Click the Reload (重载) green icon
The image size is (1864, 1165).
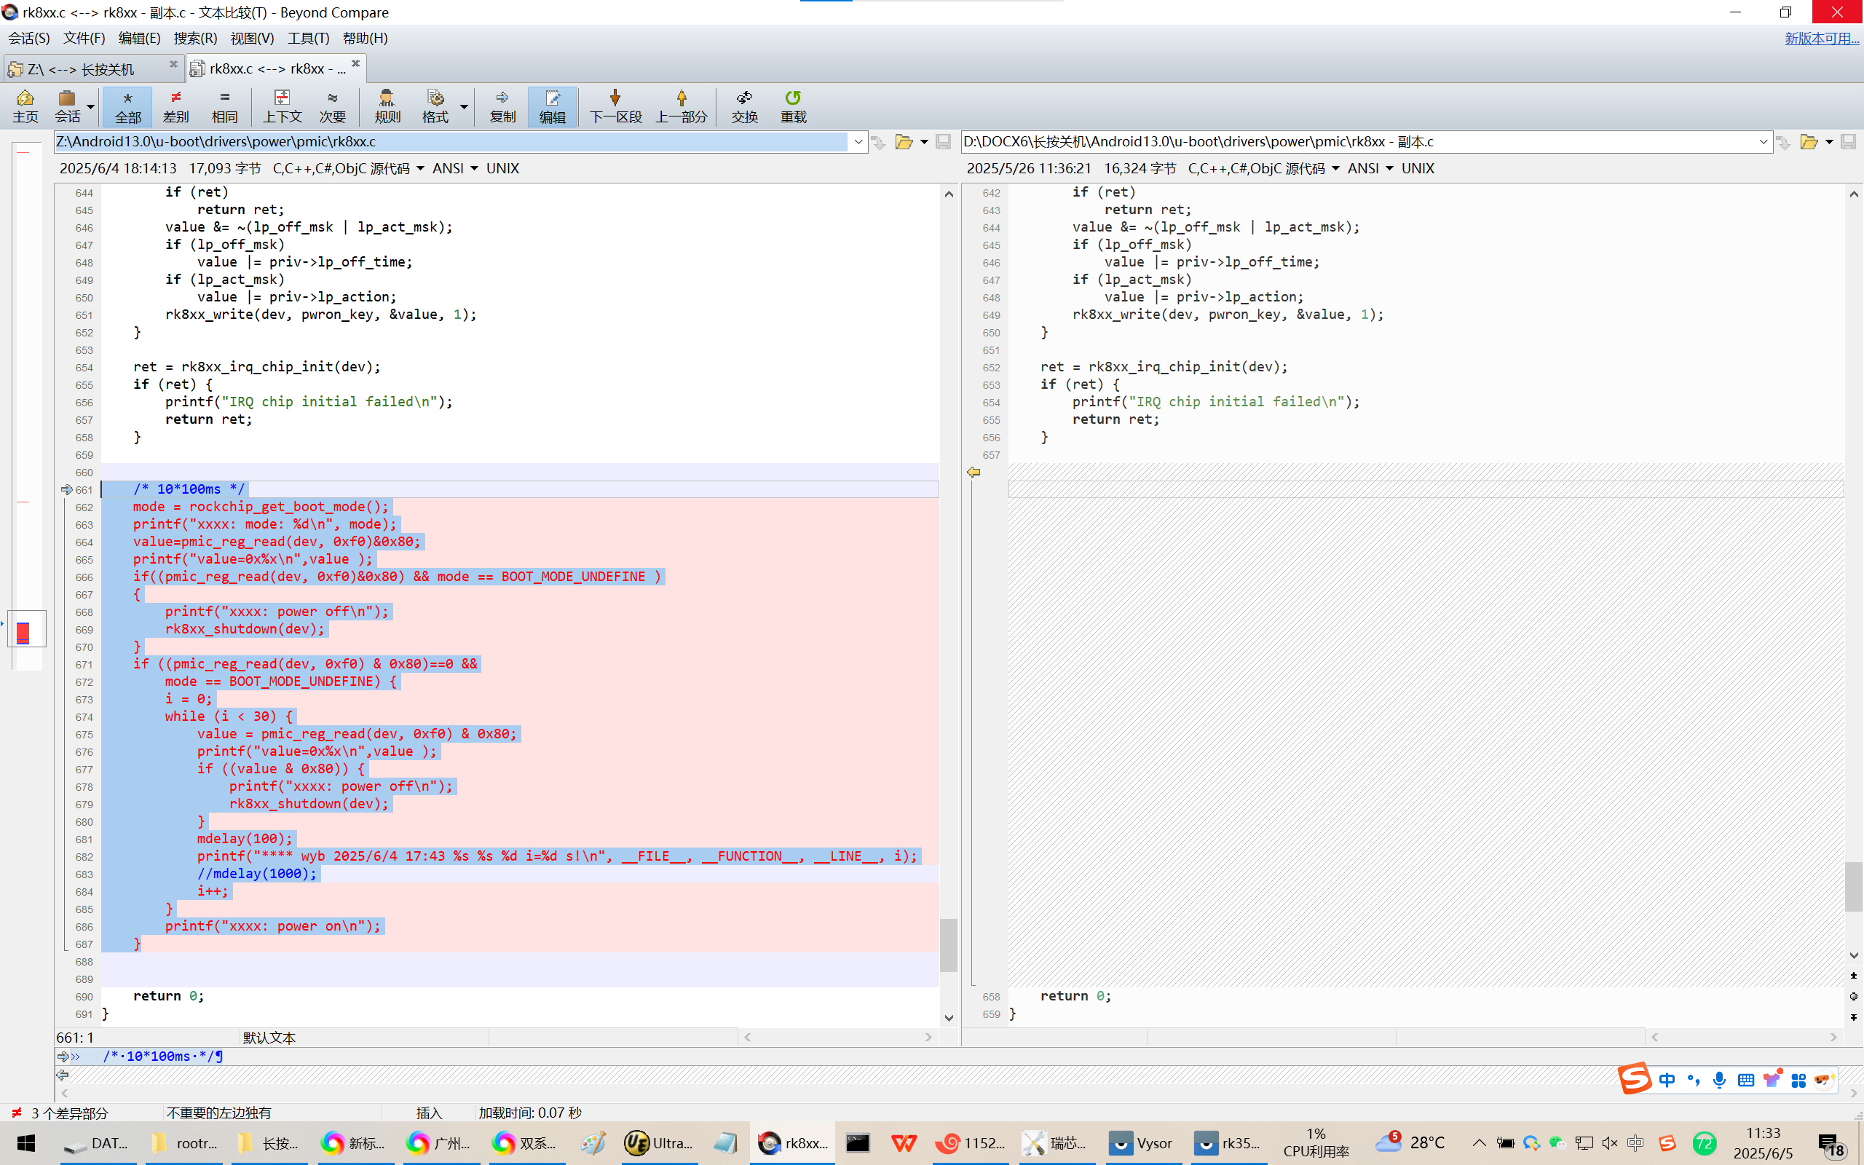tap(793, 106)
